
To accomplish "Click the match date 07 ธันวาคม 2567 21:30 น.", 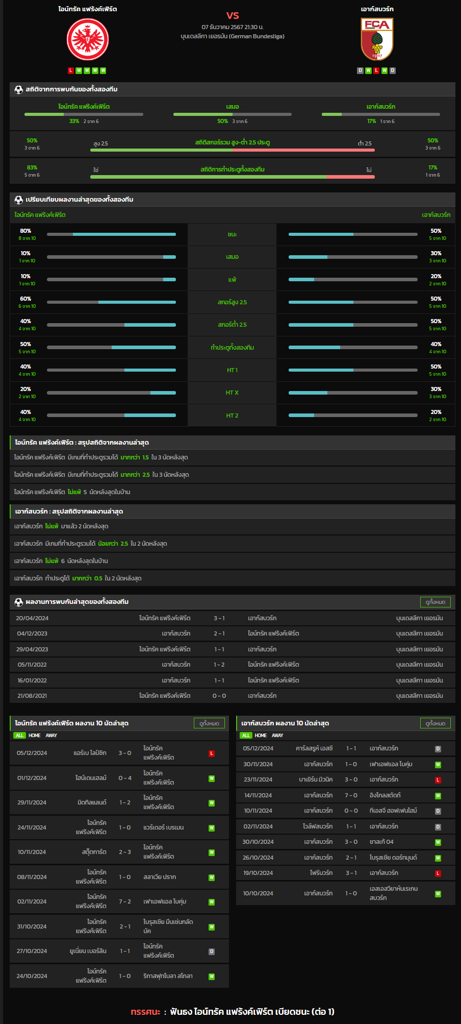I will tap(233, 27).
